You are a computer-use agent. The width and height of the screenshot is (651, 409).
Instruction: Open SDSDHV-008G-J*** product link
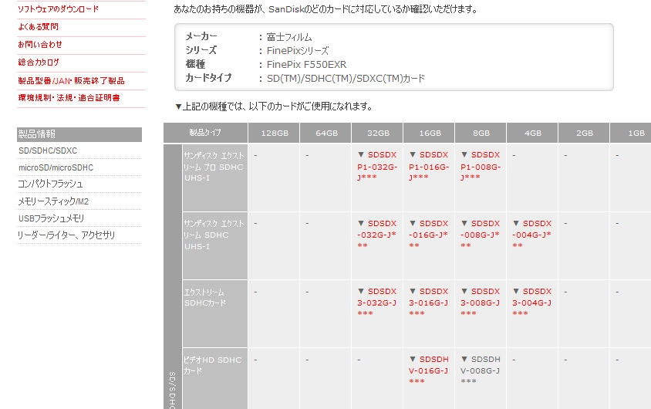(481, 370)
